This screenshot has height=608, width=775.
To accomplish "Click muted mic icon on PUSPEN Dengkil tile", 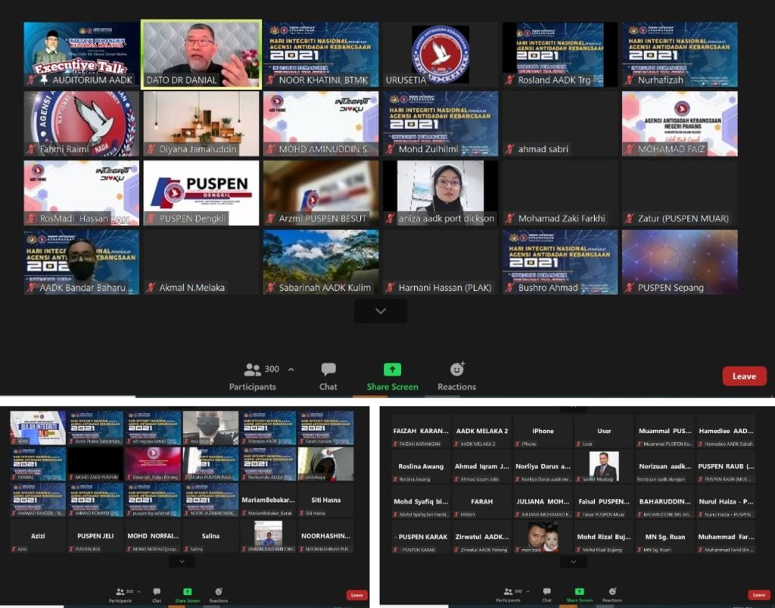I will pyautogui.click(x=151, y=219).
